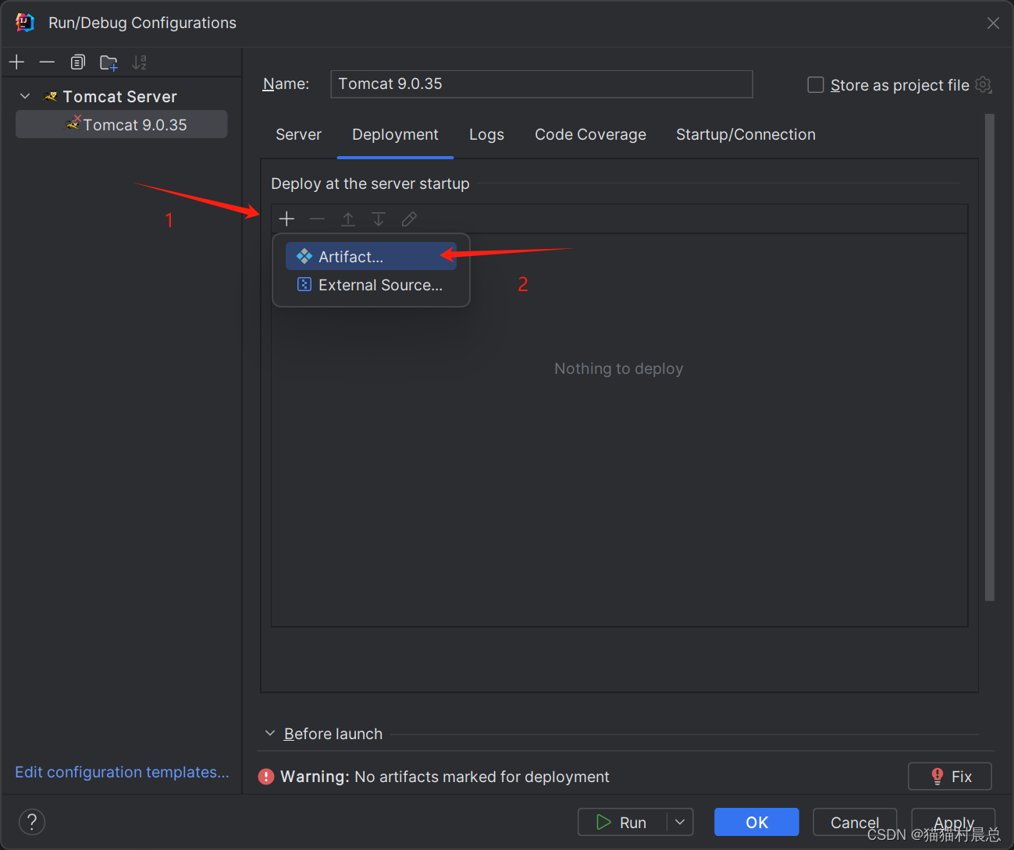Viewport: 1014px width, 850px height.
Task: Copy the selected configuration
Action: click(77, 62)
